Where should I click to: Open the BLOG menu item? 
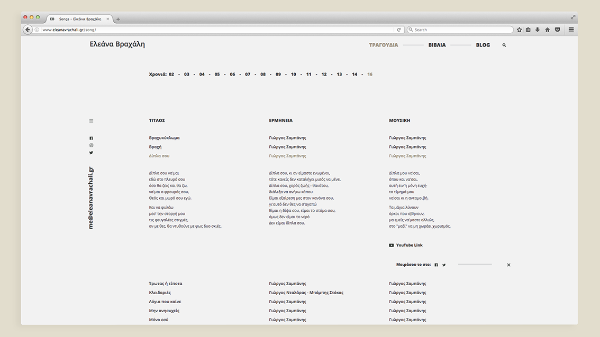click(483, 45)
